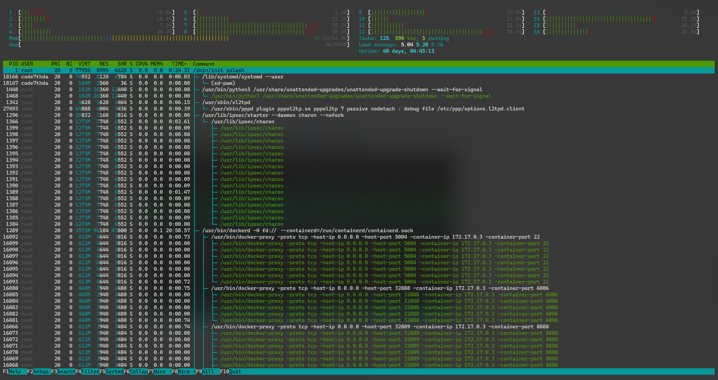Click F5 Sorted view button
718x380 pixels.
tap(112, 371)
